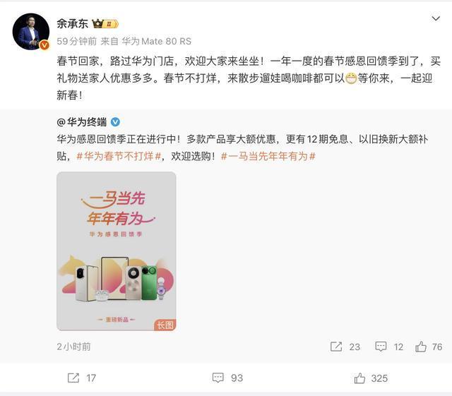Open the post options chevron menu
The width and height of the screenshot is (452, 396).
tap(436, 19)
